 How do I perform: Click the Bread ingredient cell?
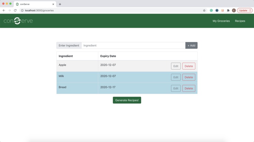tap(77, 88)
